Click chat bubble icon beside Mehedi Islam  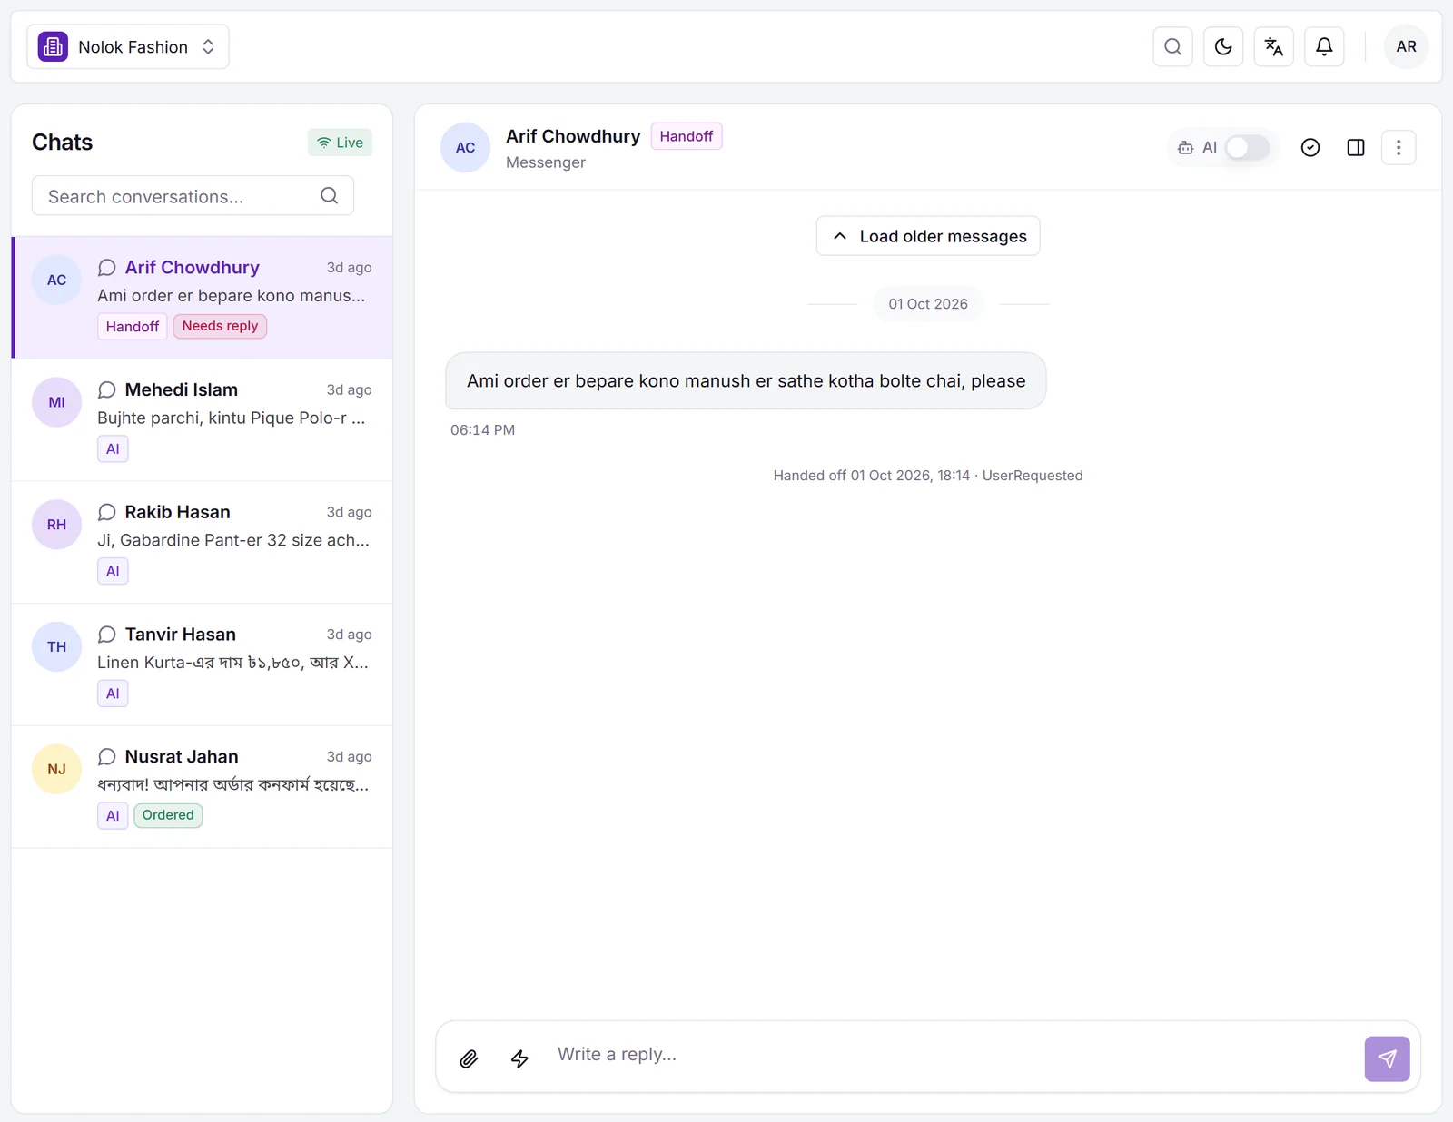click(x=107, y=390)
